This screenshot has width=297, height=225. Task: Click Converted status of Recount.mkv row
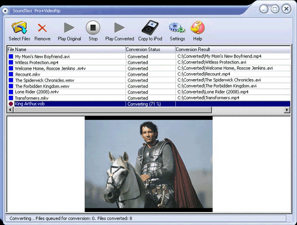click(x=138, y=74)
